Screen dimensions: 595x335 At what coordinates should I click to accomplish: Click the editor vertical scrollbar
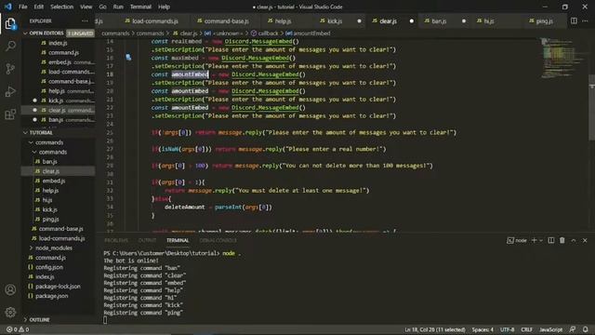(591, 107)
